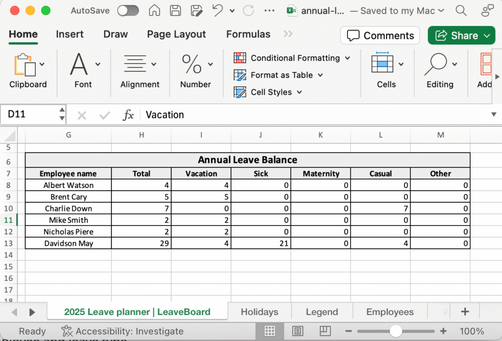Click the Home icon in title bar

pyautogui.click(x=154, y=10)
